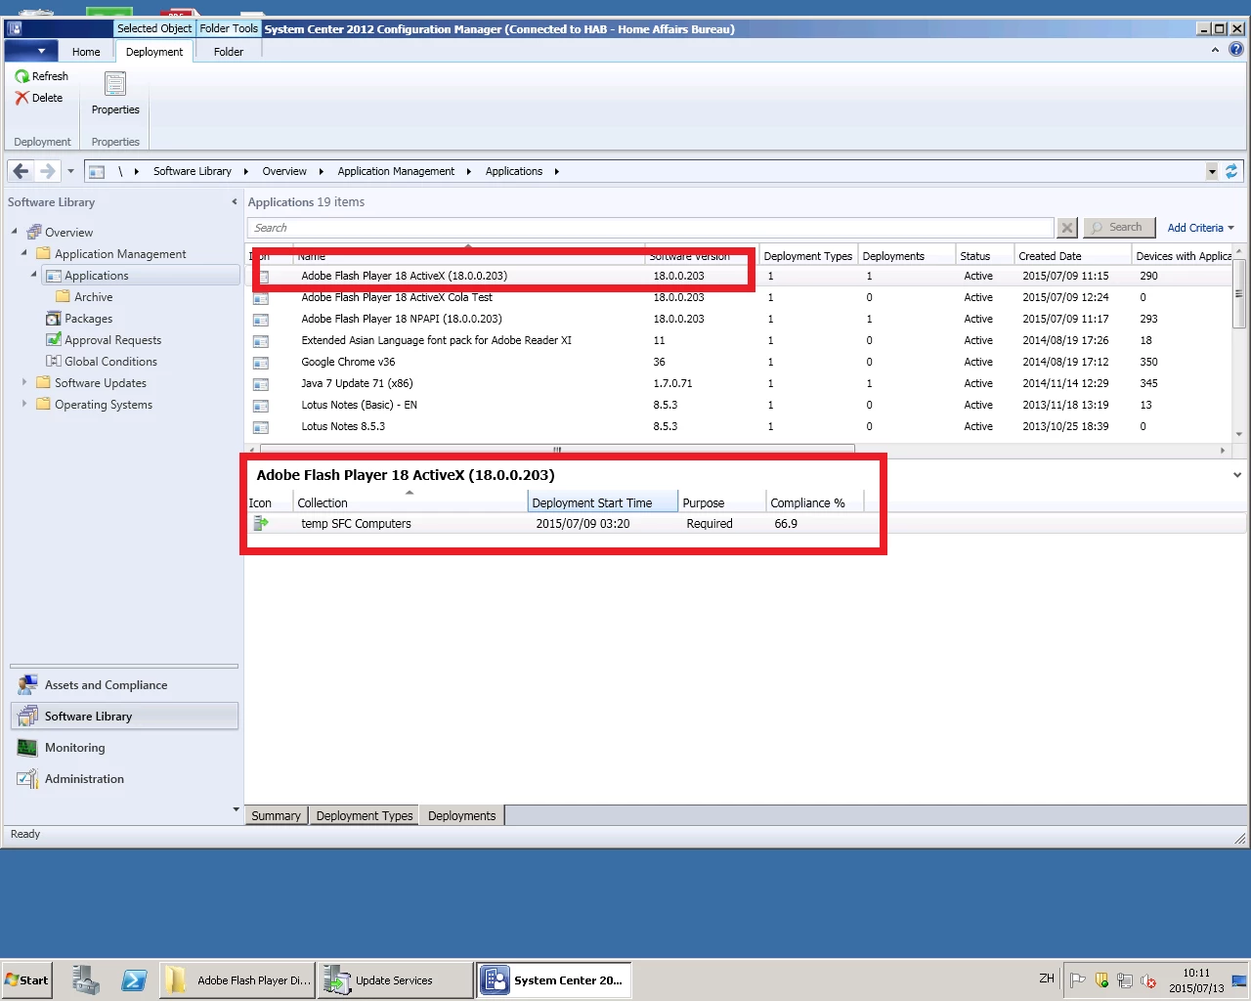Image resolution: width=1251 pixels, height=1001 pixels.
Task: Collapse the details pane chevron
Action: pyautogui.click(x=1237, y=475)
